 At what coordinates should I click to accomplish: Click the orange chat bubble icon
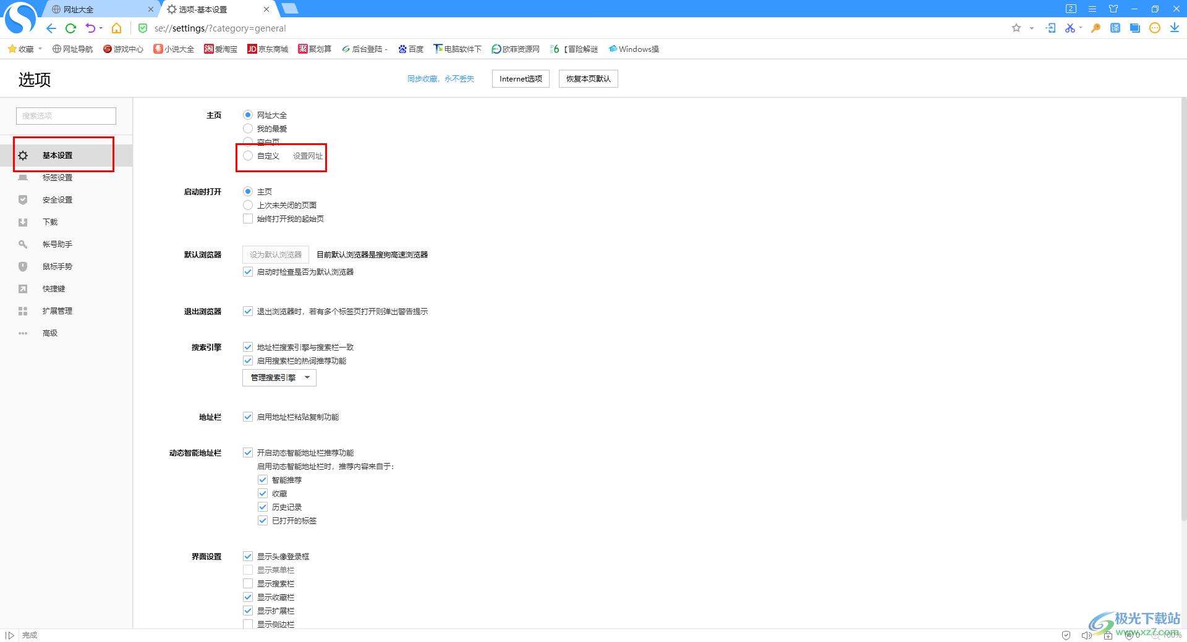point(1155,28)
